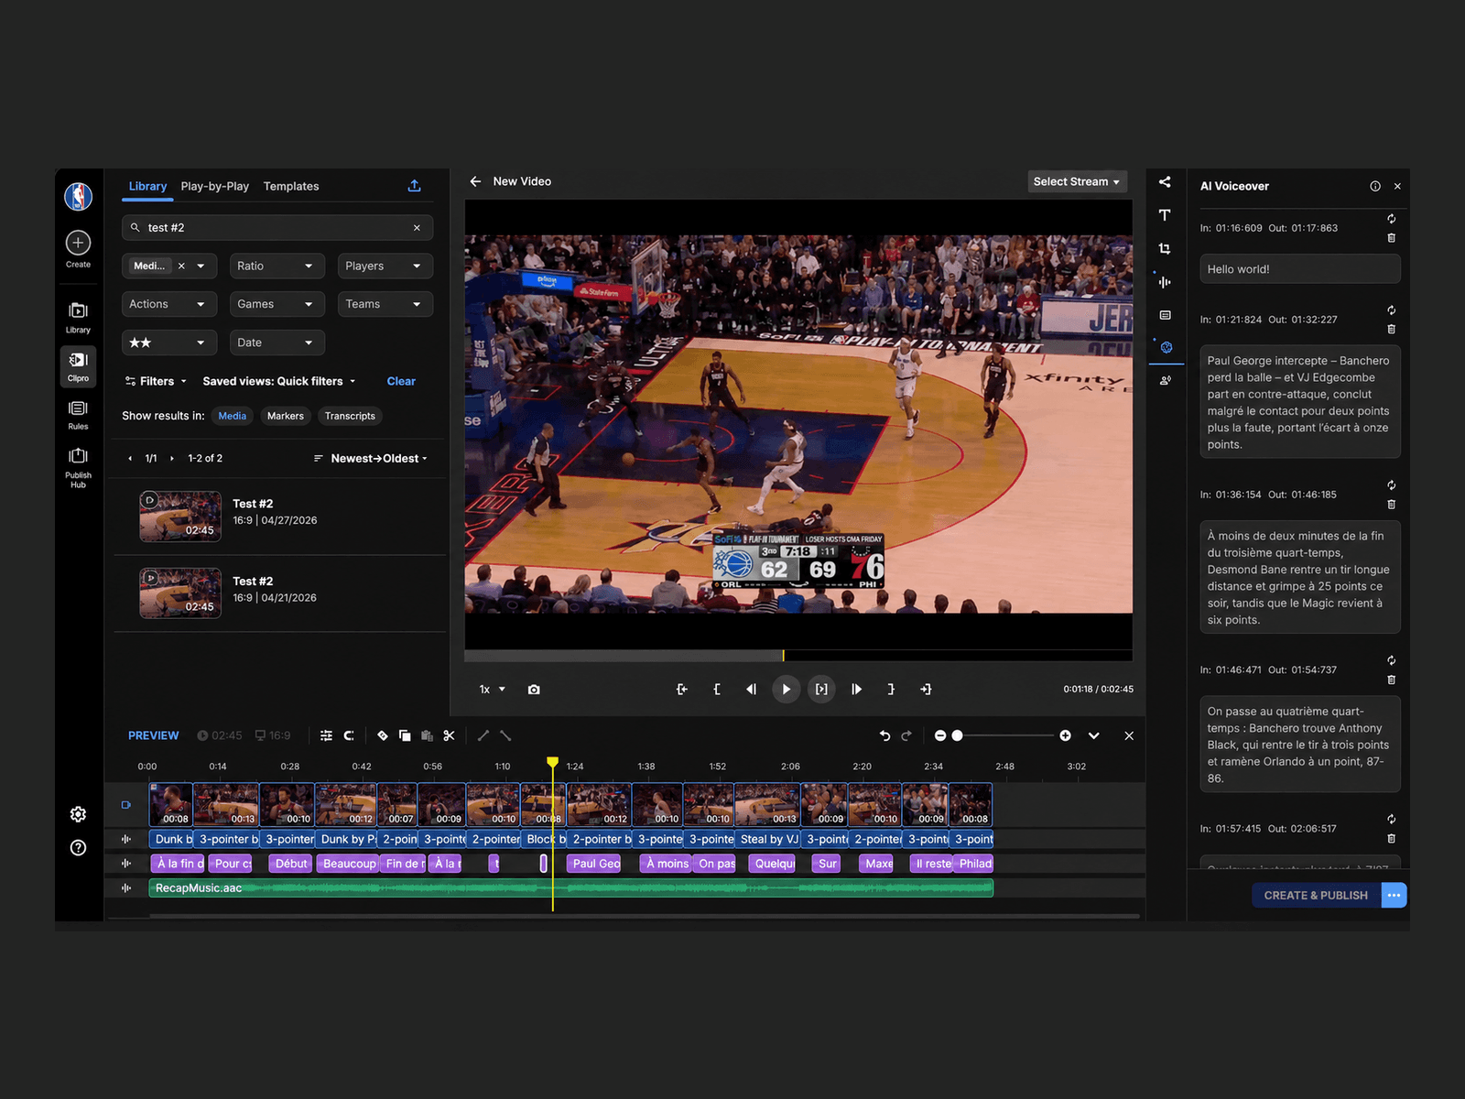Select Clipro in left sidebar
The height and width of the screenshot is (1099, 1465).
[x=78, y=365]
